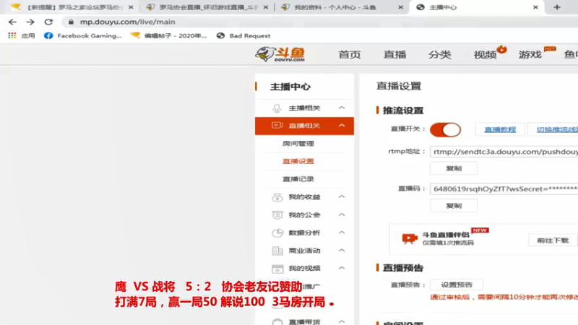578x325 pixels.
Task: Click the lock icon in address bar
Action: click(71, 22)
